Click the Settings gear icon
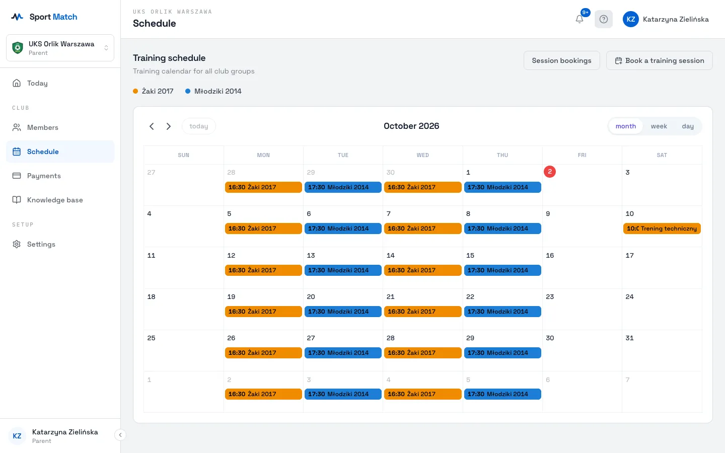Image resolution: width=725 pixels, height=453 pixels. pyautogui.click(x=17, y=244)
